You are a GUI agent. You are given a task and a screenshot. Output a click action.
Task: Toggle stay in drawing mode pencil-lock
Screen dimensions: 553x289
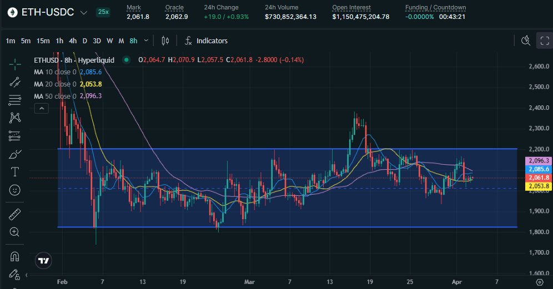(x=14, y=274)
